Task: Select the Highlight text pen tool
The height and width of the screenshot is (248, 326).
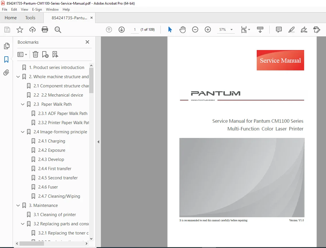Action: click(x=292, y=30)
